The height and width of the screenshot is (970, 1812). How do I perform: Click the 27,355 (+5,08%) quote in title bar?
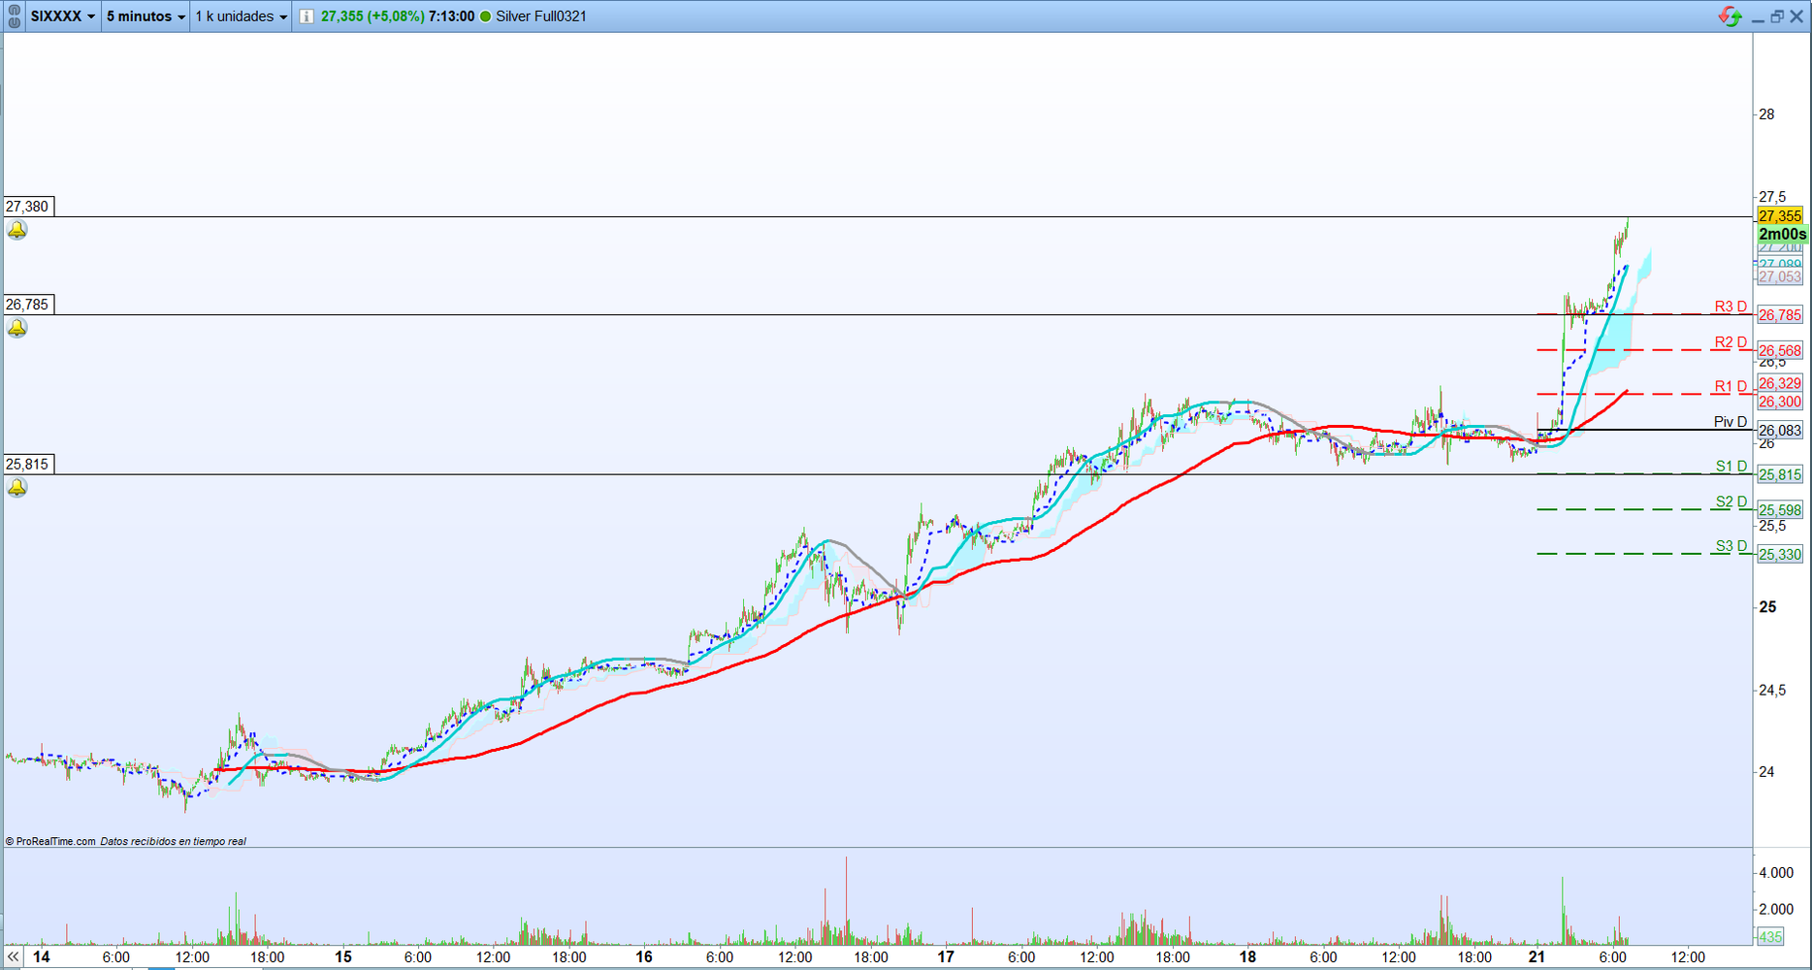372,16
